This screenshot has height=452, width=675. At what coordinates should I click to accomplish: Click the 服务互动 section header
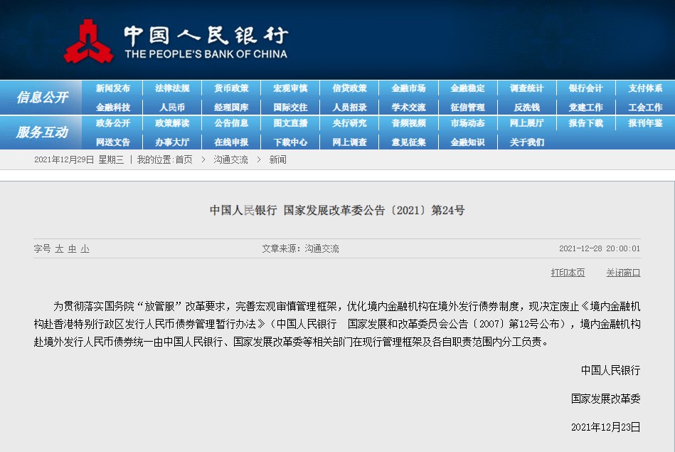[42, 132]
